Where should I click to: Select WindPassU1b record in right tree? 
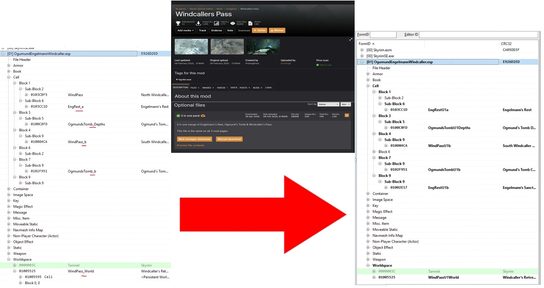439,146
